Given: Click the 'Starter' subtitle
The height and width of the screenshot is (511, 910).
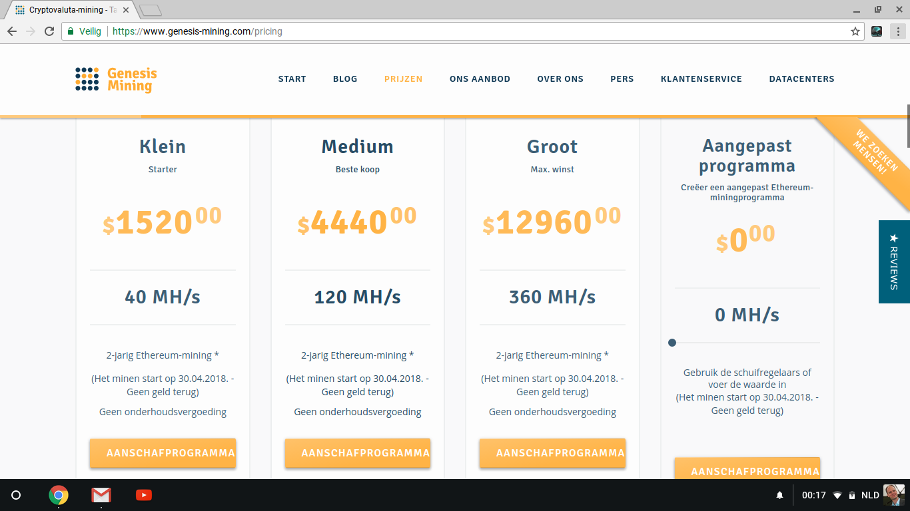Looking at the screenshot, I should tap(163, 170).
